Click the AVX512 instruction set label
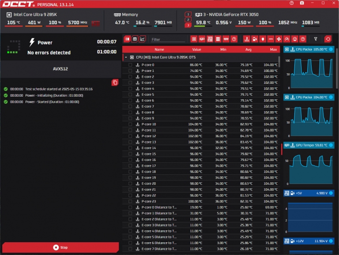 tap(60, 69)
